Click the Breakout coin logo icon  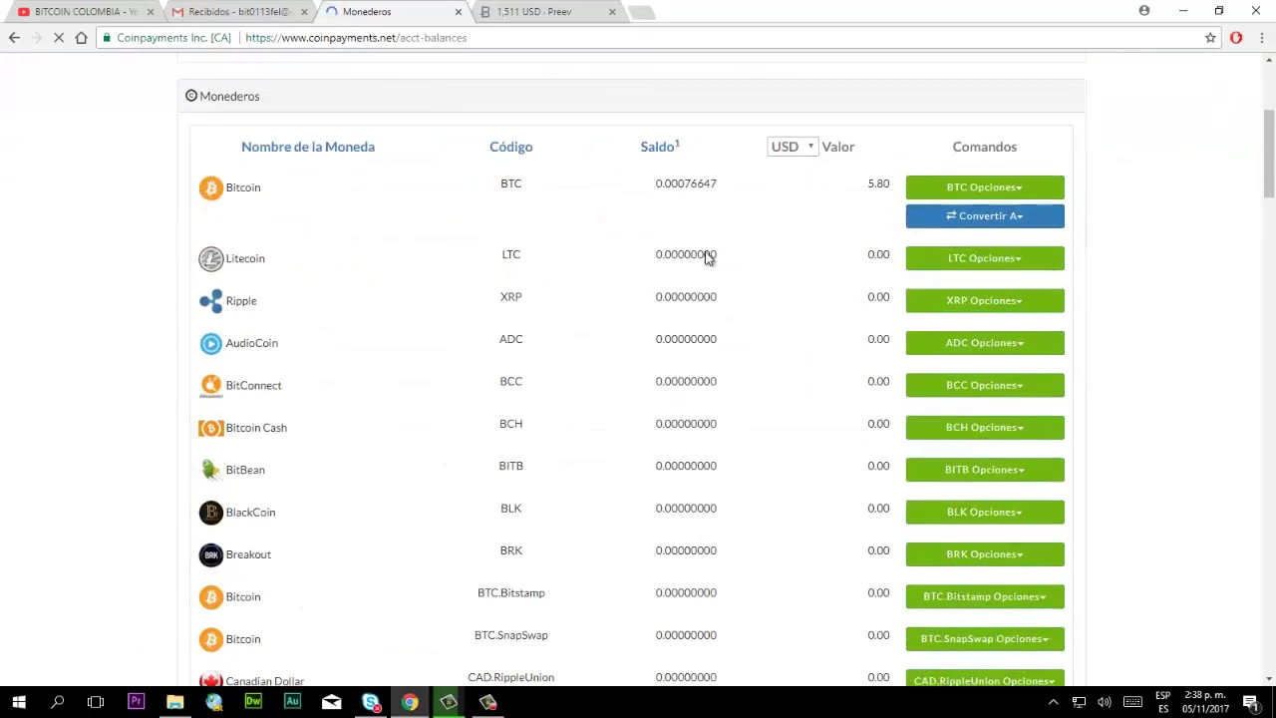click(210, 554)
